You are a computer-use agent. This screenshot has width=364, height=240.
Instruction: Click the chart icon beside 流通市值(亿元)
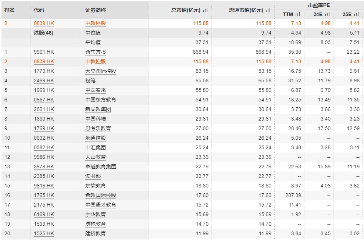click(x=268, y=10)
